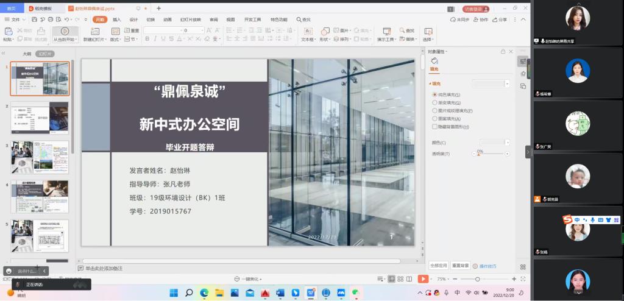
Task: Open the 动画 ribbon tab
Action: (168, 19)
